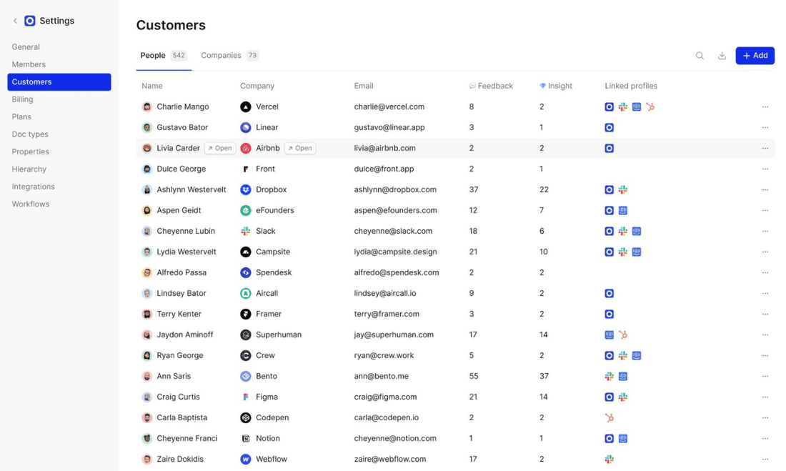The width and height of the screenshot is (786, 471).
Task: Click the Notion logo beside Cheyenne Franci
Action: coord(247,438)
